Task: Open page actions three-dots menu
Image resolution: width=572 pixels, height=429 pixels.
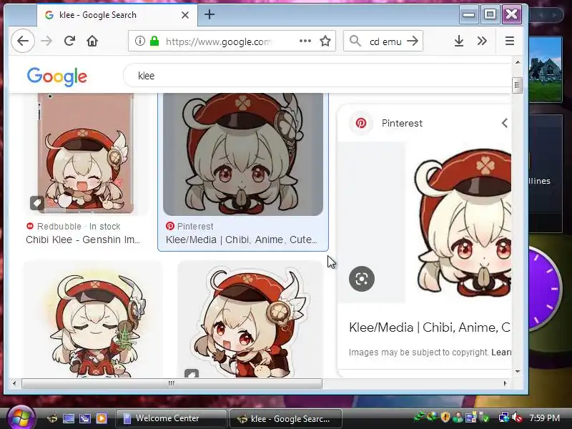Action: point(305,41)
